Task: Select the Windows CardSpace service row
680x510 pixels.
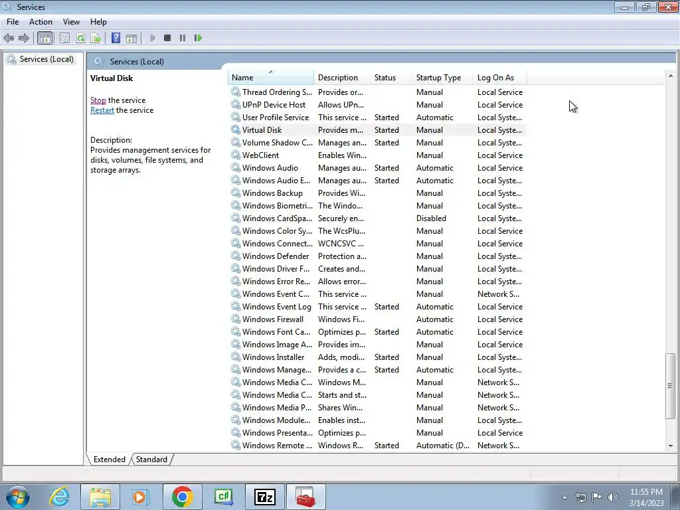Action: pyautogui.click(x=377, y=218)
